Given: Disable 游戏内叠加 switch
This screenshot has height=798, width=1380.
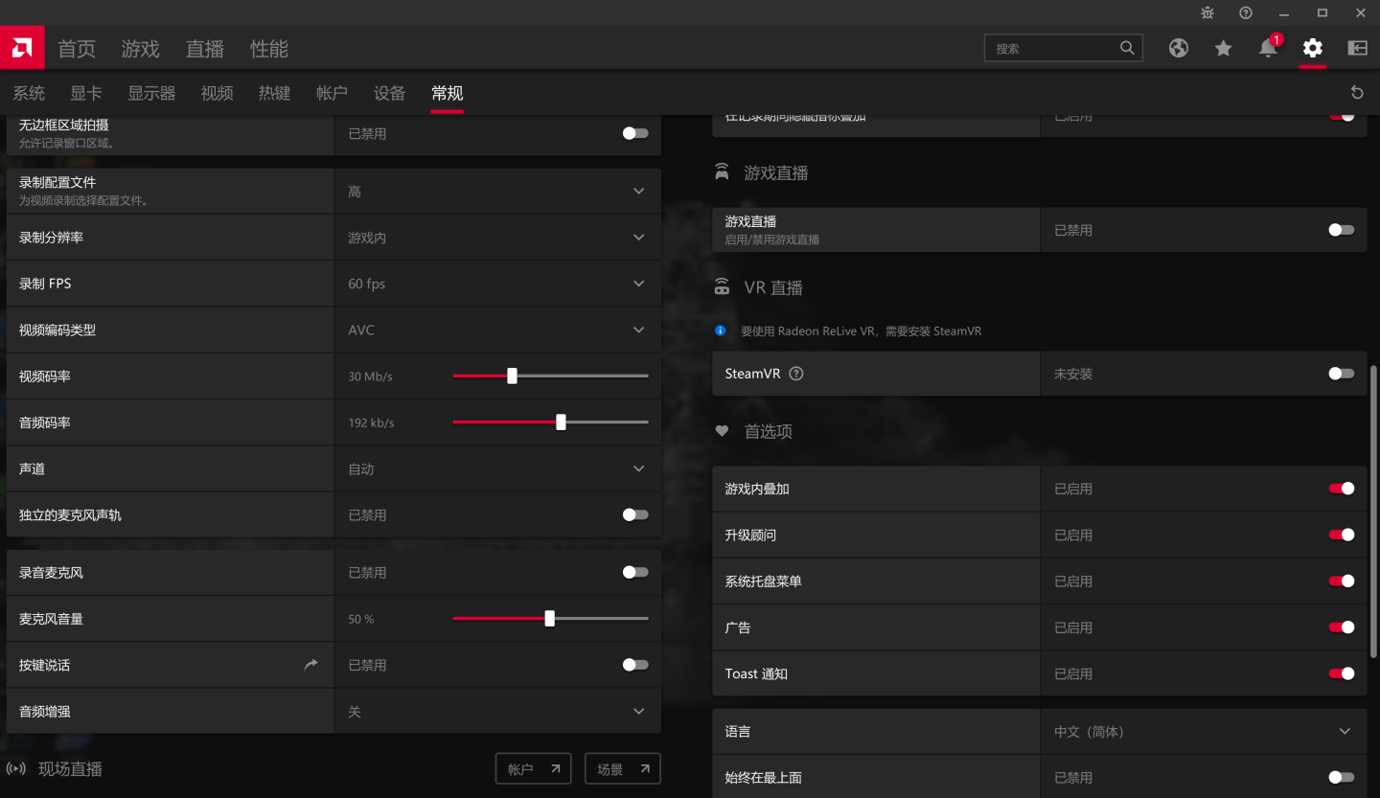Looking at the screenshot, I should point(1342,489).
